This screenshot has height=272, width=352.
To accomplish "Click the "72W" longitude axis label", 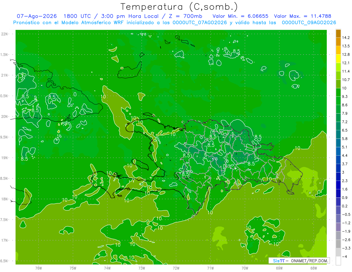I will (x=176, y=268).
